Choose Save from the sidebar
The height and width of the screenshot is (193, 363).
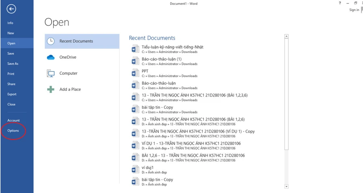pos(17,53)
